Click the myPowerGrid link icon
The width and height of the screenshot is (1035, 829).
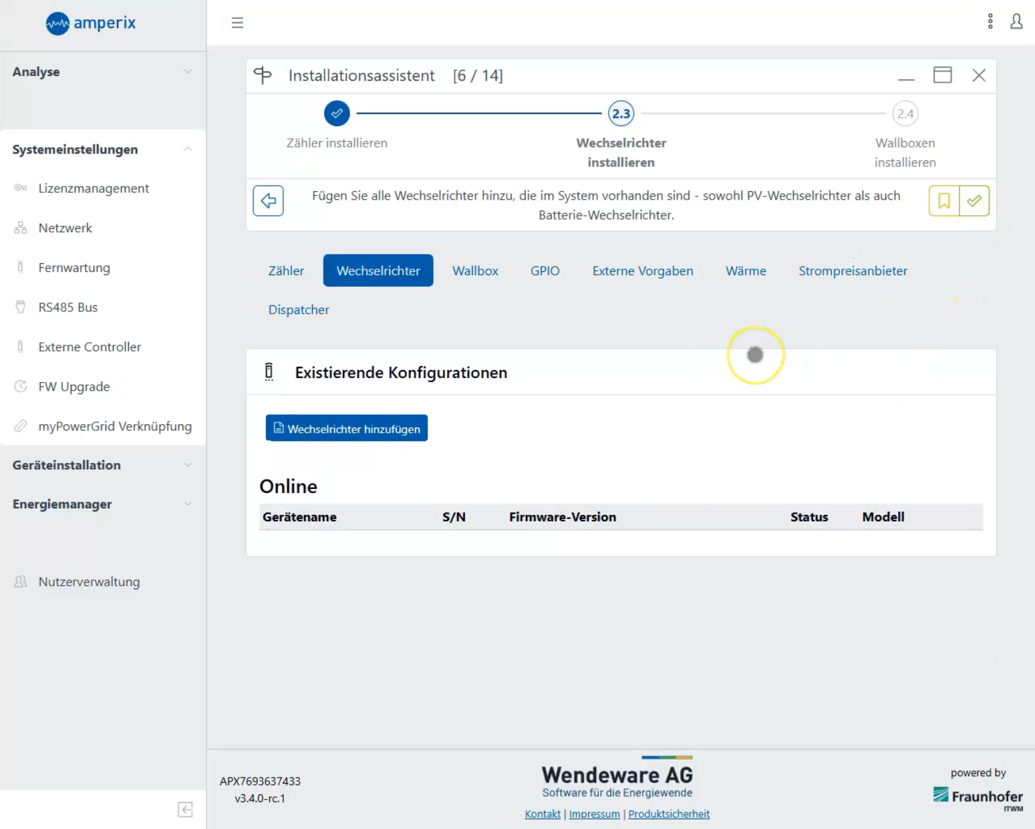(x=21, y=426)
